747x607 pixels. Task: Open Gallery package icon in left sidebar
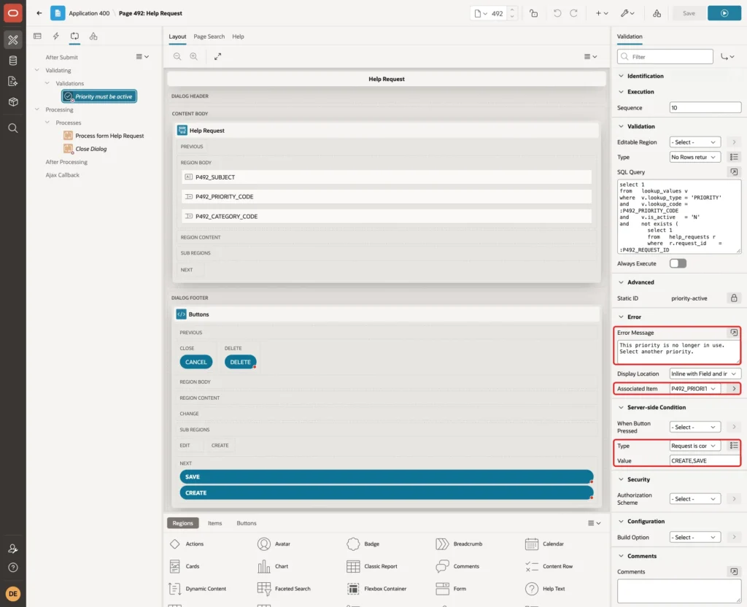(13, 101)
